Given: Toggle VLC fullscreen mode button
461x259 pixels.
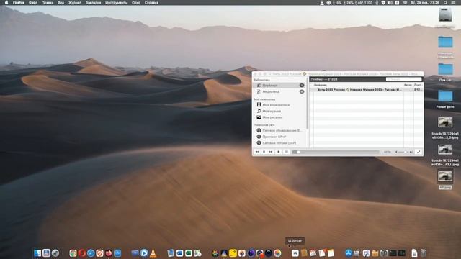Looking at the screenshot, I should 419,152.
